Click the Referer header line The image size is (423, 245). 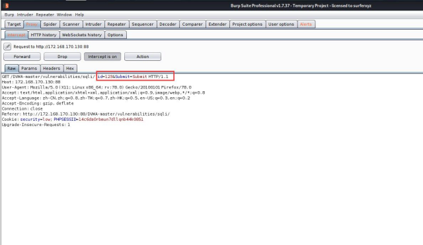pos(86,114)
